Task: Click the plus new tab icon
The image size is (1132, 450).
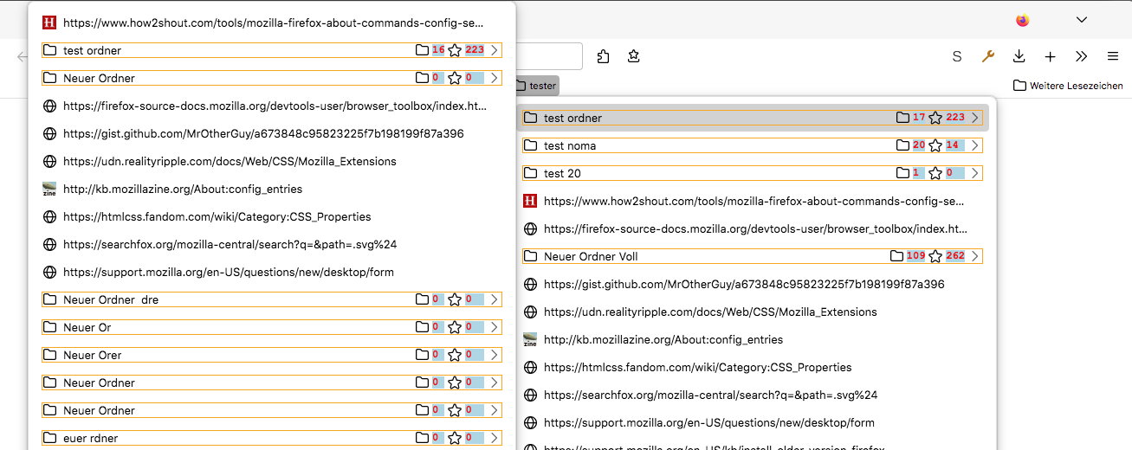Action: point(1050,56)
